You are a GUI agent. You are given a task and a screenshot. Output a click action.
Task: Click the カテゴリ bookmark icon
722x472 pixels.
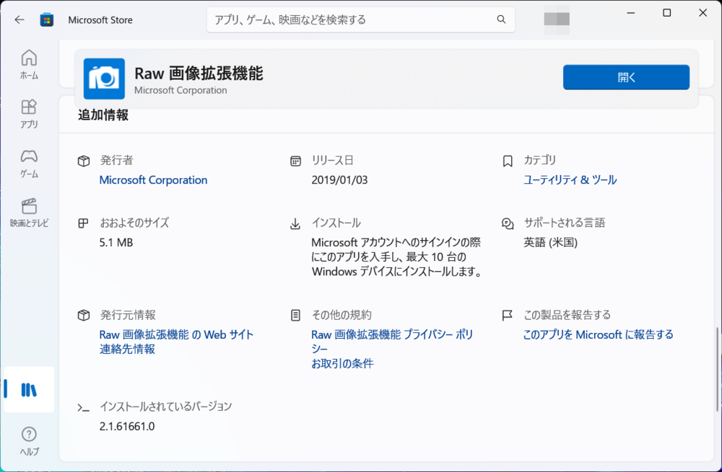pos(508,161)
